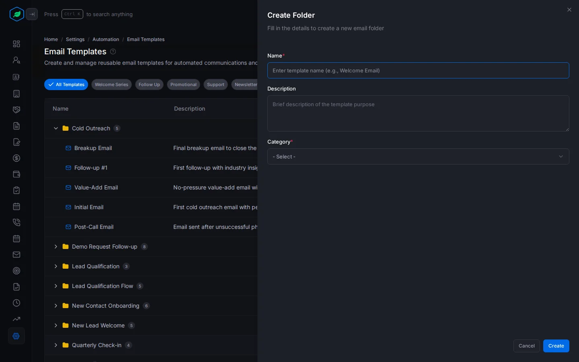The image size is (579, 362).
Task: Open the trending arrow analytics icon
Action: [16, 319]
